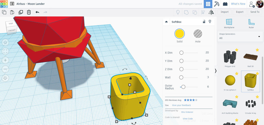Open the Shape Generators All dropdown
The image size is (264, 125).
coord(240,36)
